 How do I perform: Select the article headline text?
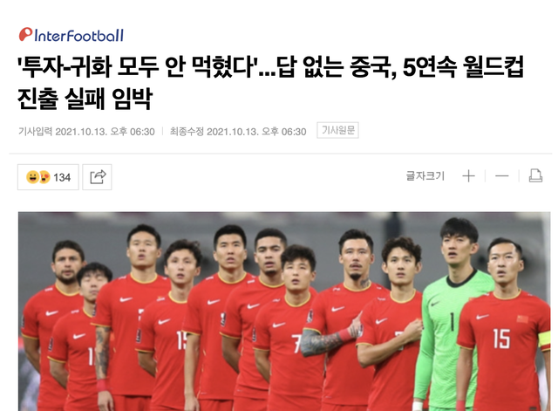(270, 82)
